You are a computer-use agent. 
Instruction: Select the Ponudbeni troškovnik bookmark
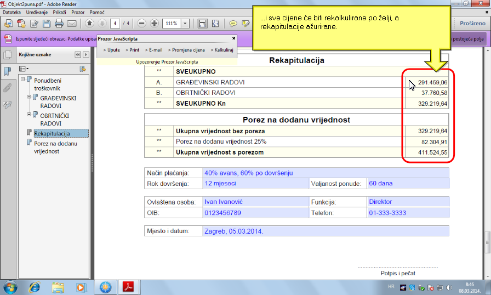[x=48, y=84]
